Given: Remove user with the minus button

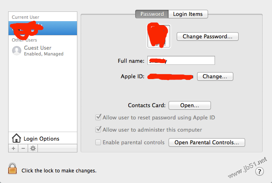Looking at the screenshot, I should coord(23,148).
